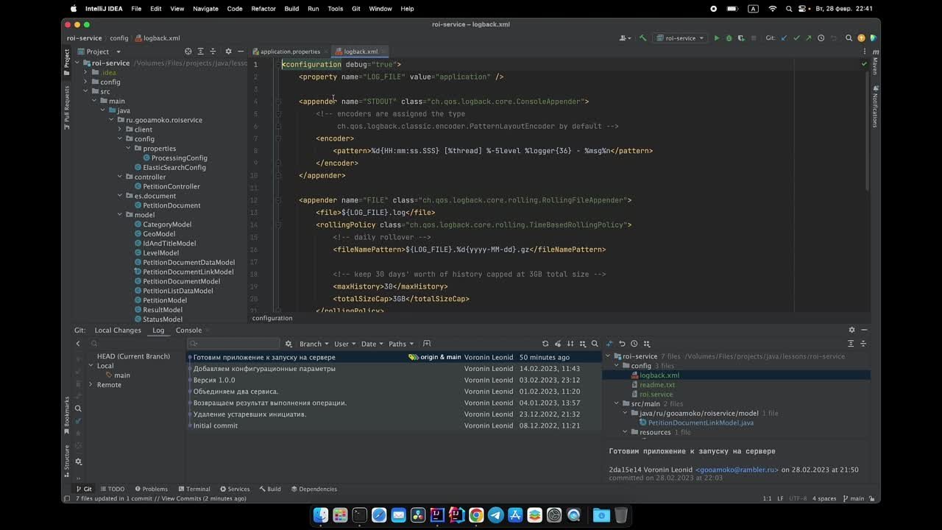
Task: Select the 'Версия 1.0.0' commit
Action: tap(214, 381)
